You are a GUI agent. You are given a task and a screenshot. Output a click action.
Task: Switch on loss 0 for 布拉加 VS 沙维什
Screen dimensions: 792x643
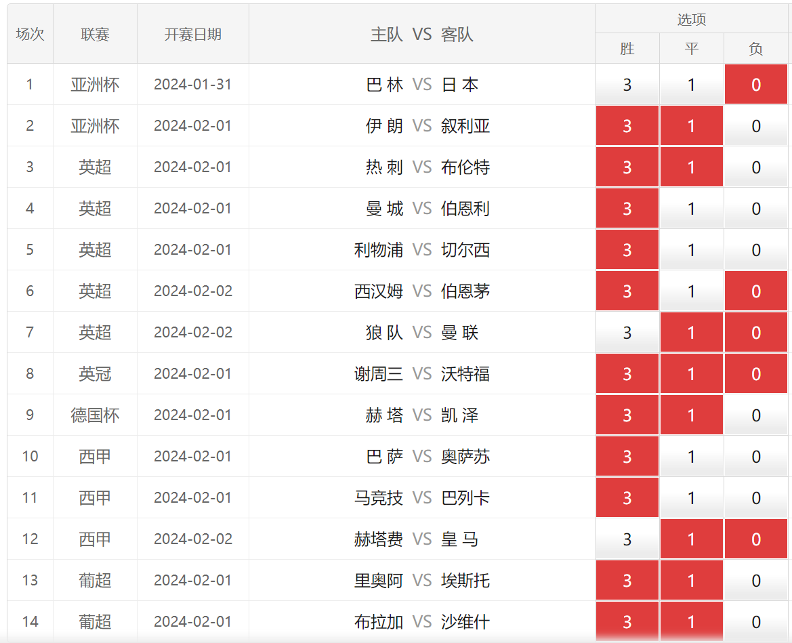(x=755, y=622)
